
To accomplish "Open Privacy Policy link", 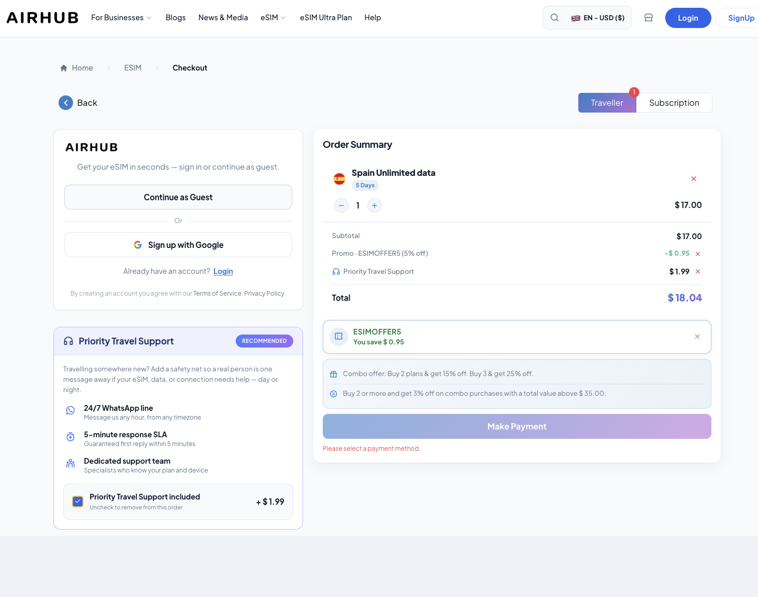I will click(x=264, y=294).
